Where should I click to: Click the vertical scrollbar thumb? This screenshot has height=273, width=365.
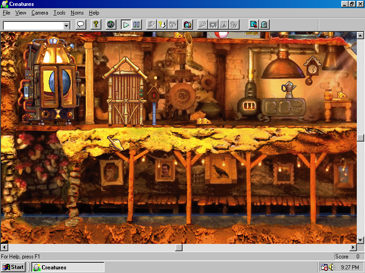(x=360, y=138)
